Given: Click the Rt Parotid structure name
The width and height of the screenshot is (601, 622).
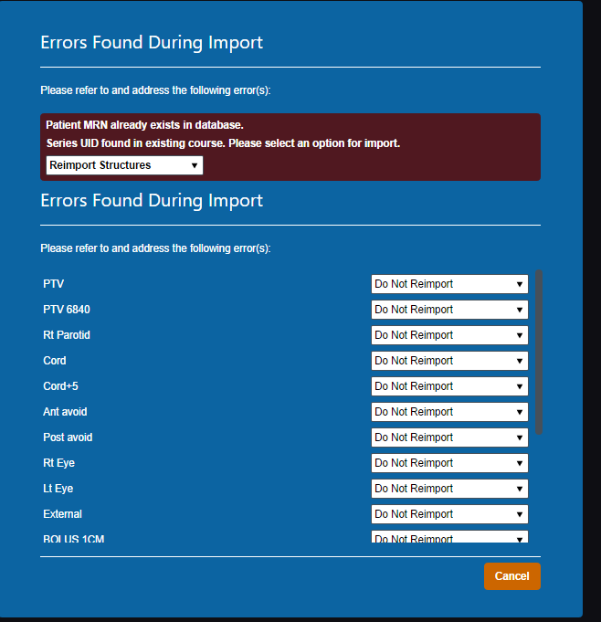Looking at the screenshot, I should tap(67, 335).
